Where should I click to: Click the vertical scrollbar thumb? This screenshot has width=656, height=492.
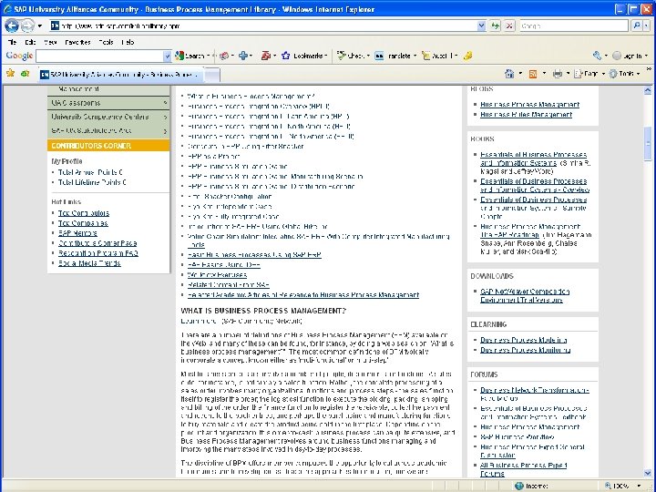click(x=648, y=144)
